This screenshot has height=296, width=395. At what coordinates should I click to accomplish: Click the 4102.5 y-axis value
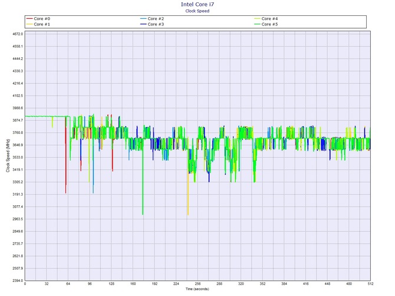click(18, 96)
